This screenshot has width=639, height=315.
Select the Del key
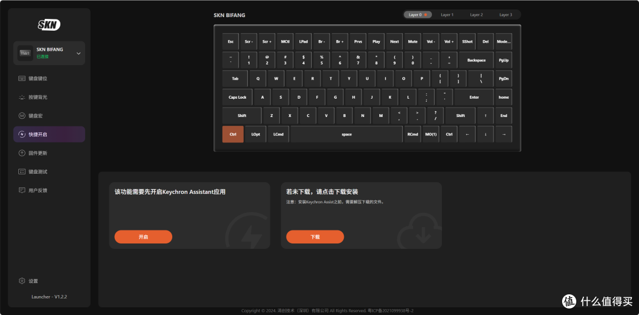(x=485, y=41)
